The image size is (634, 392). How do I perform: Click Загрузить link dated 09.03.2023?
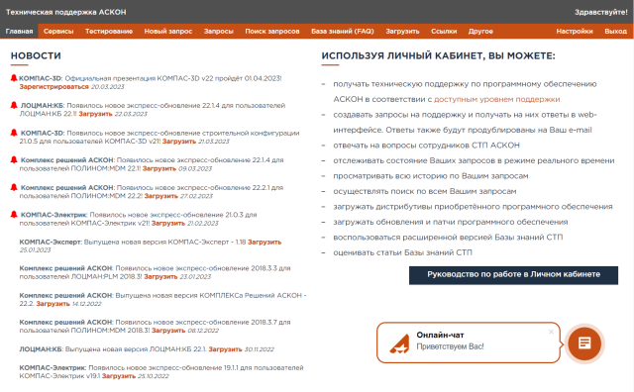coord(159,168)
